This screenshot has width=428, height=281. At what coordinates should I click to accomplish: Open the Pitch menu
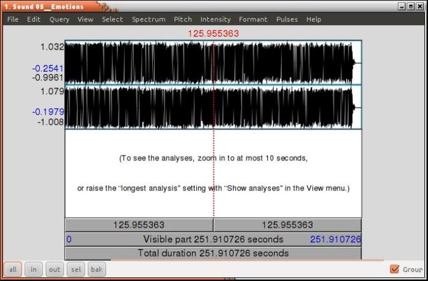pyautogui.click(x=183, y=20)
